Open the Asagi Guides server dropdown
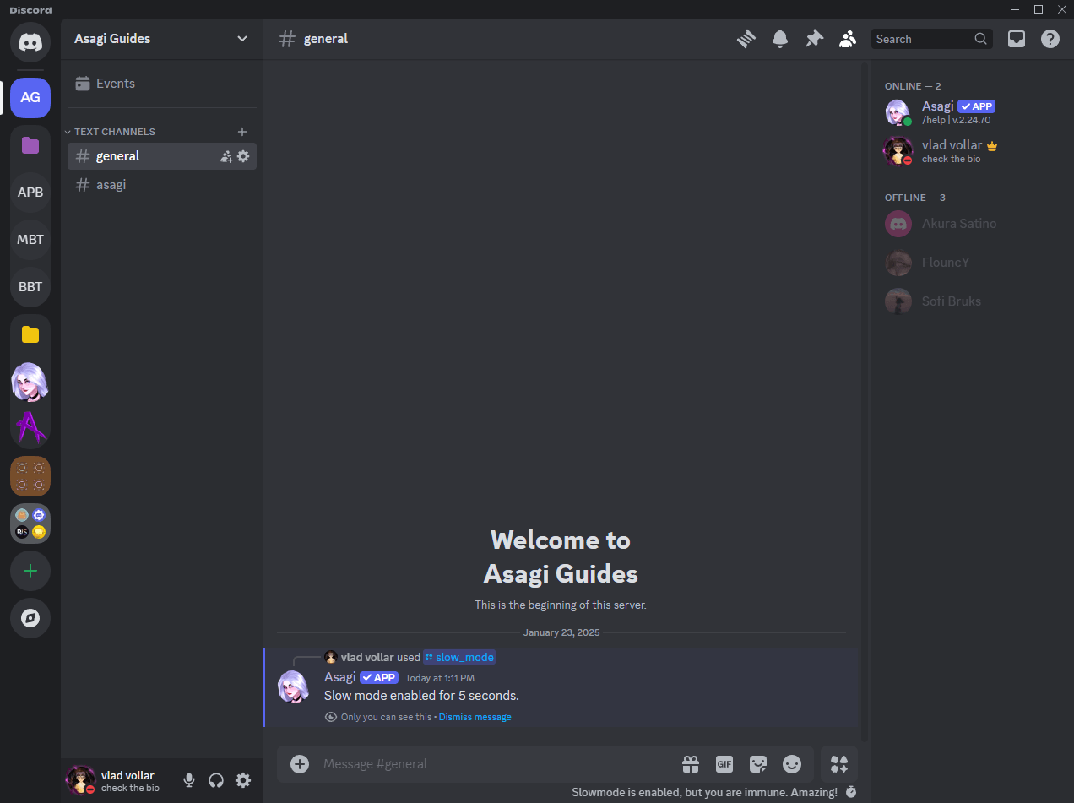The height and width of the screenshot is (803, 1074). click(x=161, y=39)
